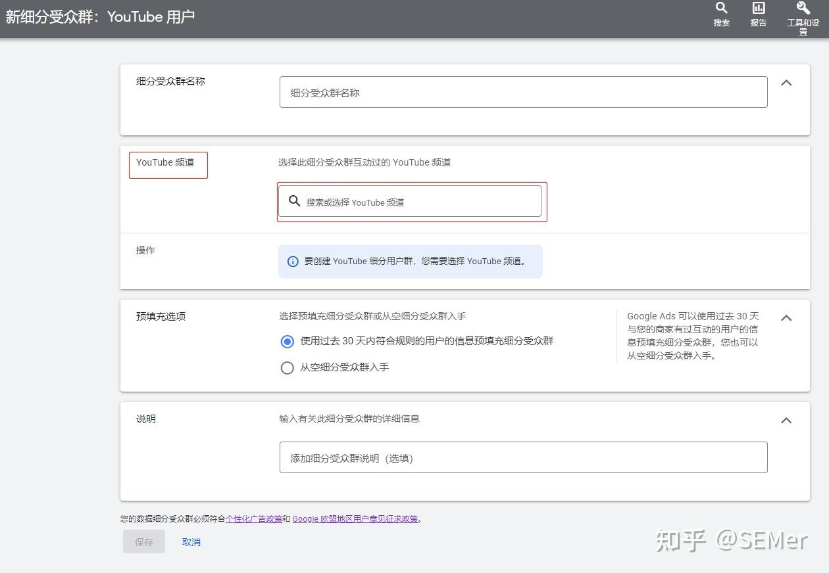Focus the 搜索或选择 YouTube 频道 field
The width and height of the screenshot is (829, 573).
pyautogui.click(x=409, y=201)
